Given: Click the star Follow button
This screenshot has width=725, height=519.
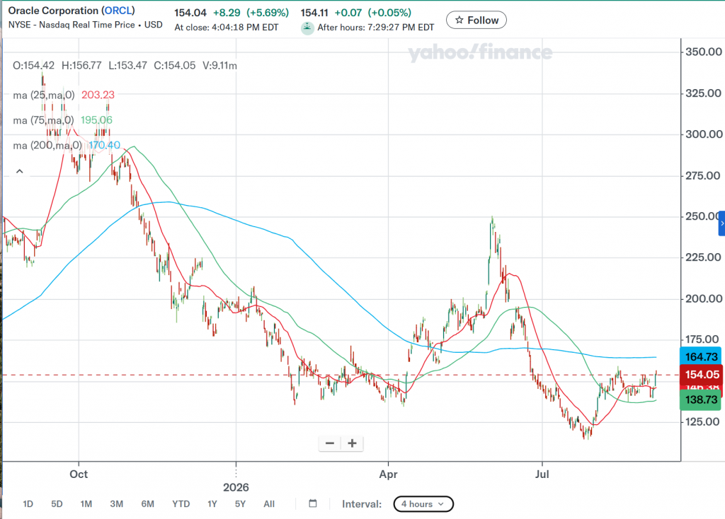Looking at the screenshot, I should 476,21.
